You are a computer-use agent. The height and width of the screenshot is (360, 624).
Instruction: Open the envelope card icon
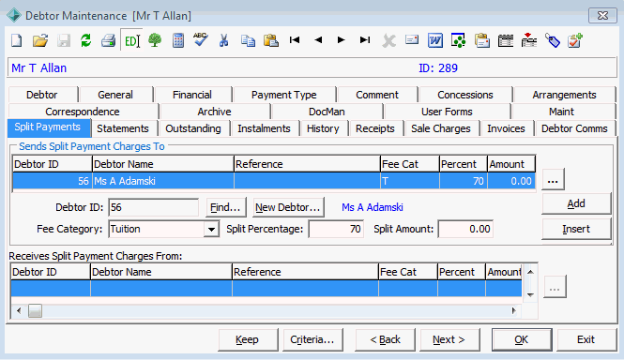(x=412, y=40)
